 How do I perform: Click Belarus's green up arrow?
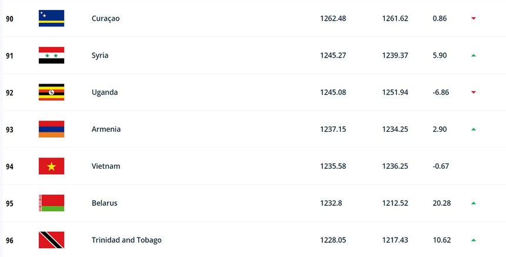[x=473, y=203]
